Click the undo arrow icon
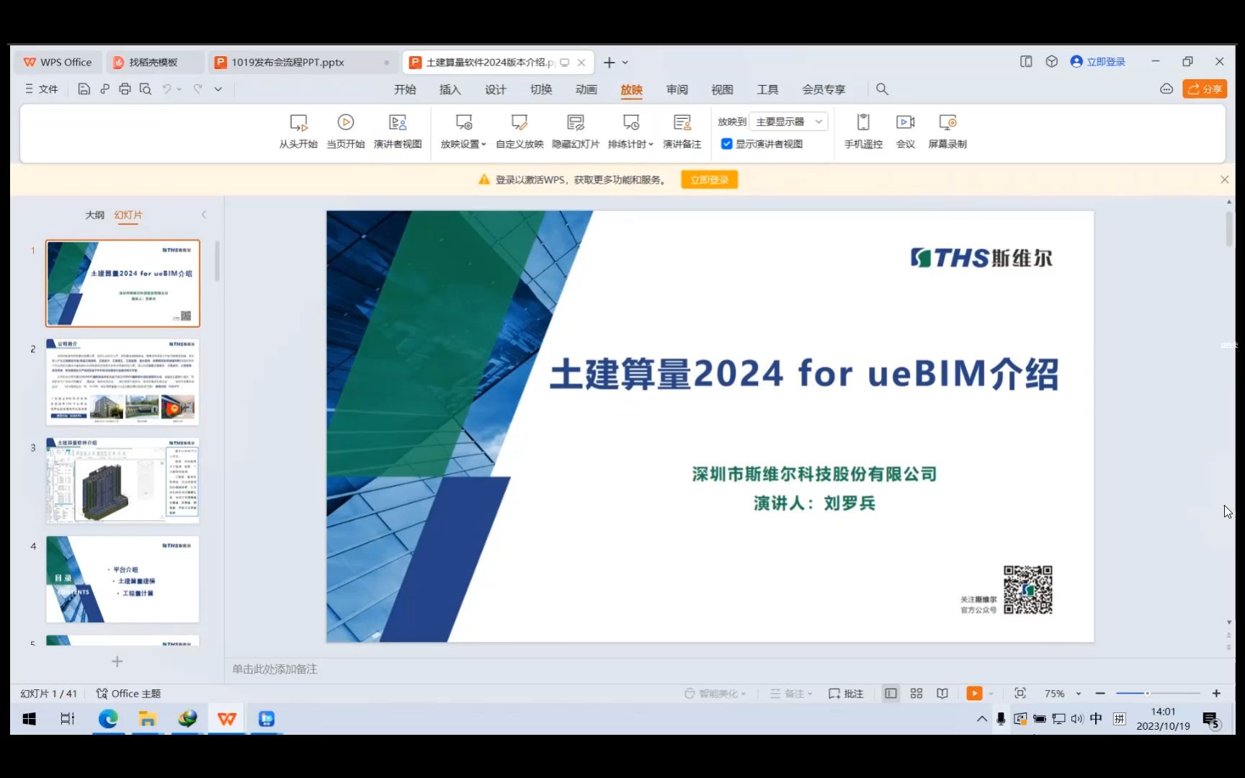 tap(167, 89)
